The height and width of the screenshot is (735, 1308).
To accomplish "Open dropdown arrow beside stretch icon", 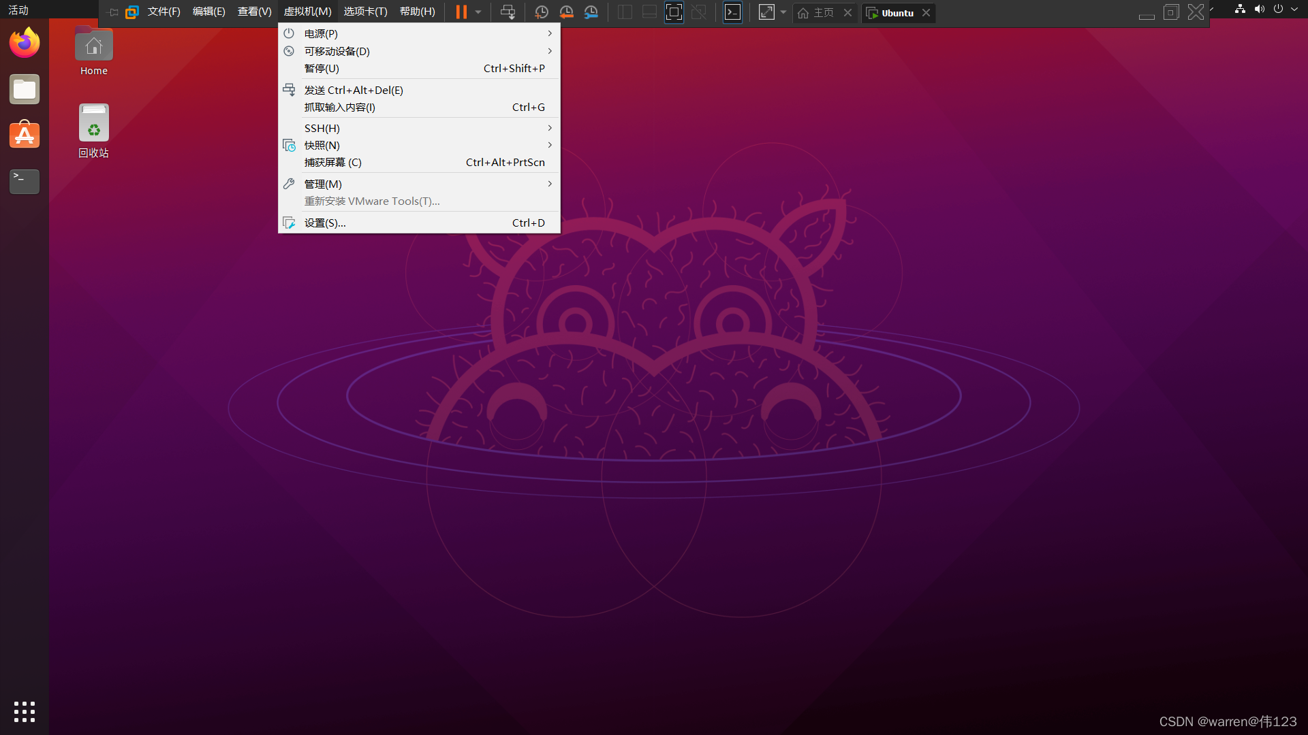I will point(783,12).
